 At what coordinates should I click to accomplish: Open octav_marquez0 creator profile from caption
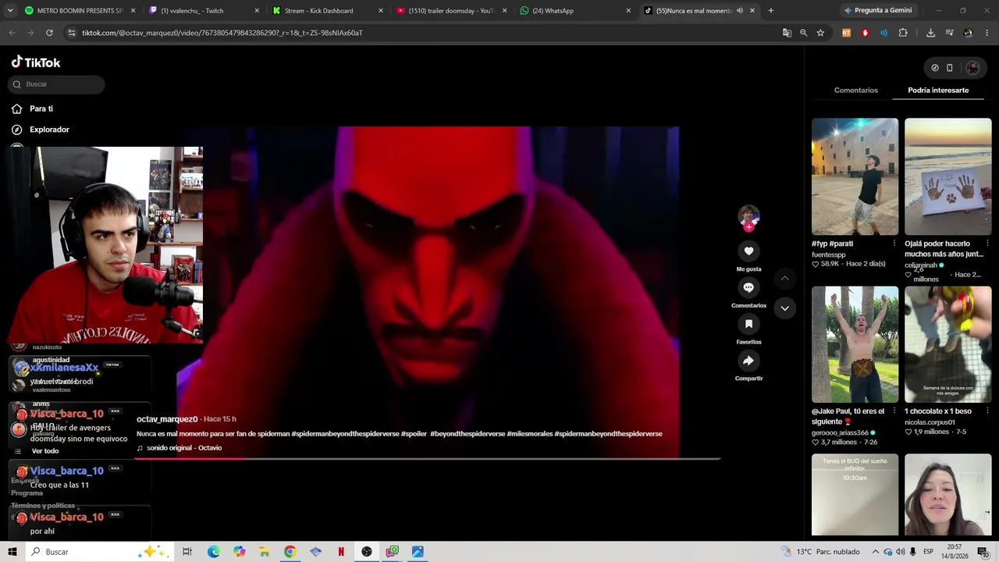[x=167, y=419]
